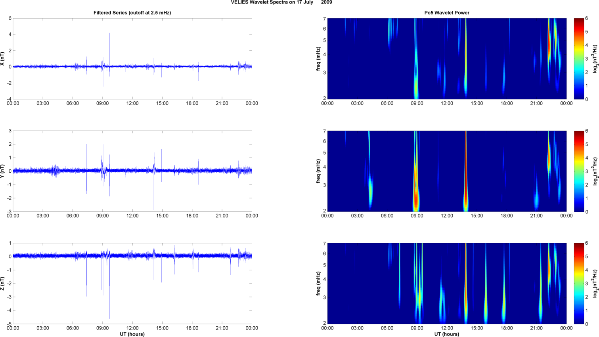599x337 pixels.
Task: Click the "Y (nT)" axis label
Action: pos(3,171)
